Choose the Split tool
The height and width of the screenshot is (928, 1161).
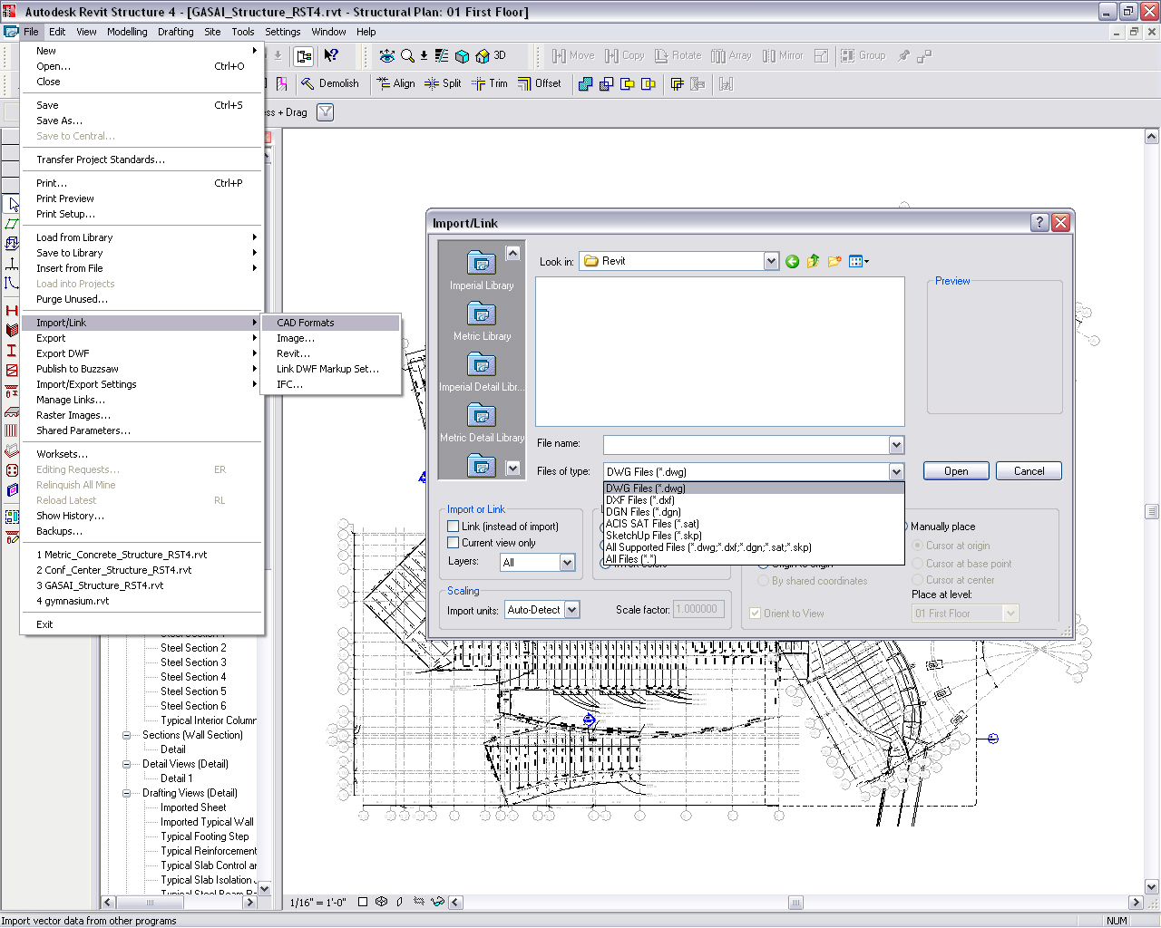tap(443, 83)
